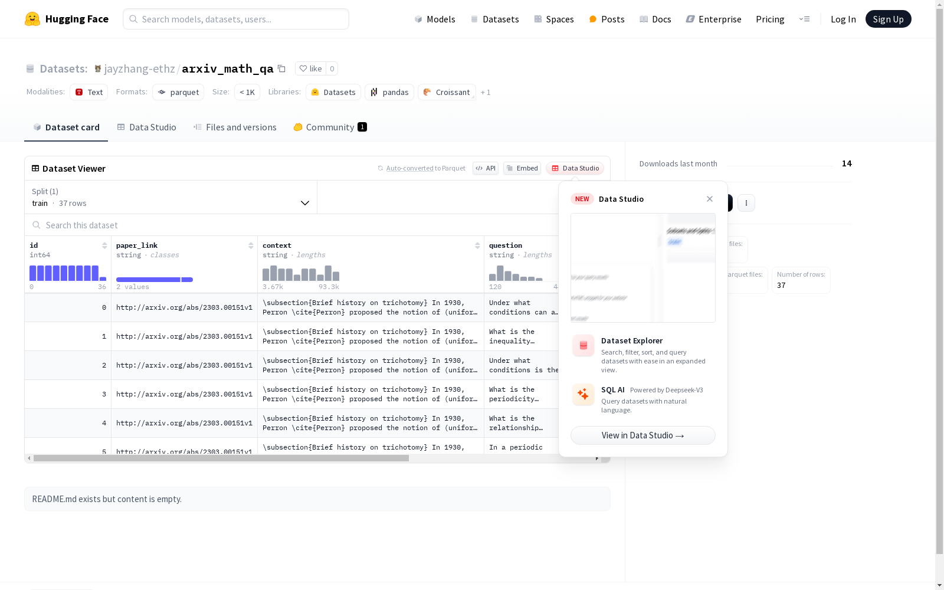Open the Datasets nav item

[494, 19]
